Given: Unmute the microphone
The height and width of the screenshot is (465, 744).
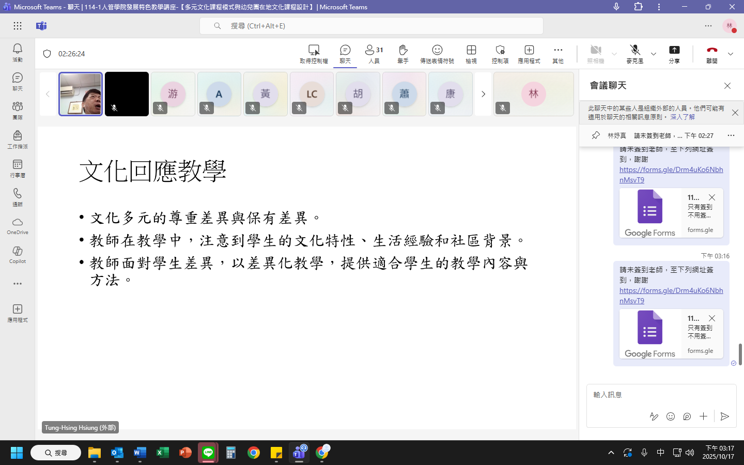Looking at the screenshot, I should [x=635, y=53].
